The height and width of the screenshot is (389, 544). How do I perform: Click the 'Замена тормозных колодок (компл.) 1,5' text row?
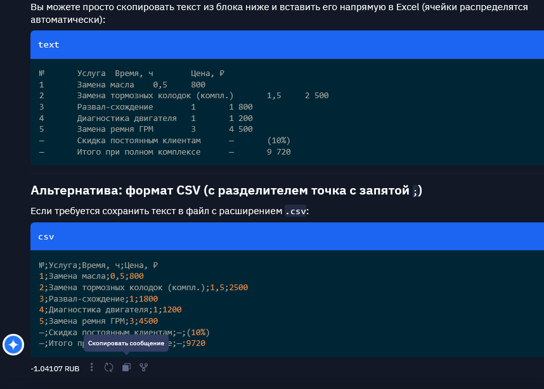point(184,96)
